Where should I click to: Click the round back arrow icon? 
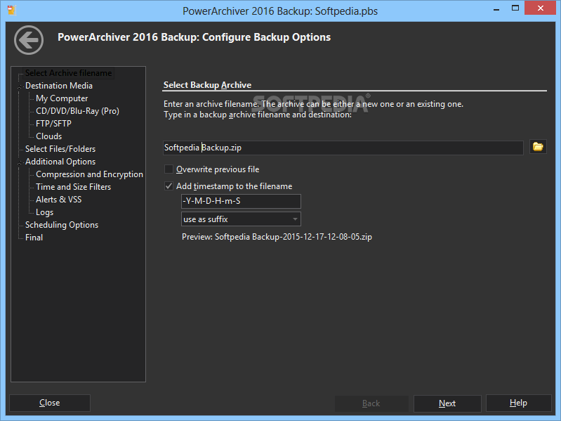(29, 40)
